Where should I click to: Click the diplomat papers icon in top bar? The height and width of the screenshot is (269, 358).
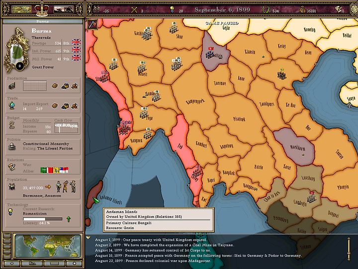[x=338, y=9]
